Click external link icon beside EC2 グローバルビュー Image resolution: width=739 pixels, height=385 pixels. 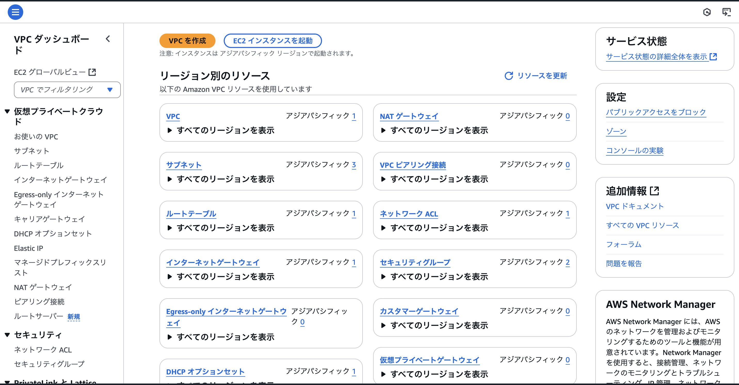pyautogui.click(x=92, y=72)
